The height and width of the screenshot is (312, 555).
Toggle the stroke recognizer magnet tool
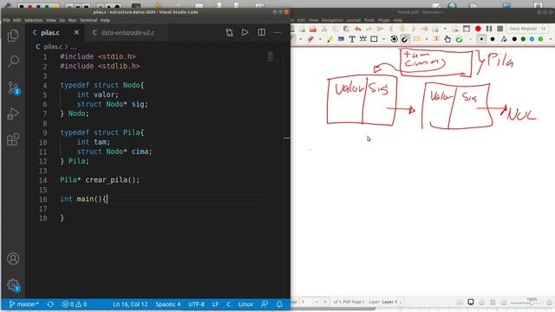click(x=405, y=39)
